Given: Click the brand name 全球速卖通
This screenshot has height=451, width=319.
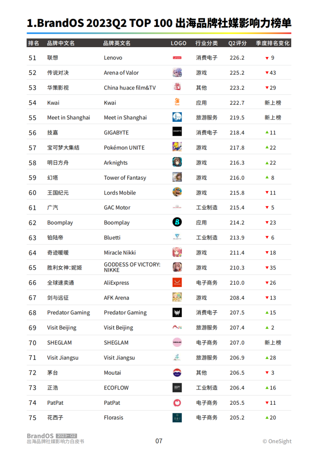Looking at the screenshot, I should (60, 283).
